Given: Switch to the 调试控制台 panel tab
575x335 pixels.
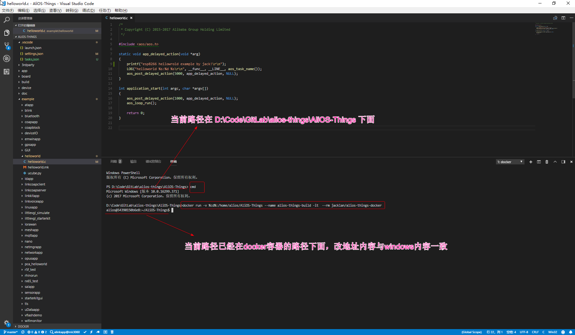Looking at the screenshot, I should [x=153, y=161].
